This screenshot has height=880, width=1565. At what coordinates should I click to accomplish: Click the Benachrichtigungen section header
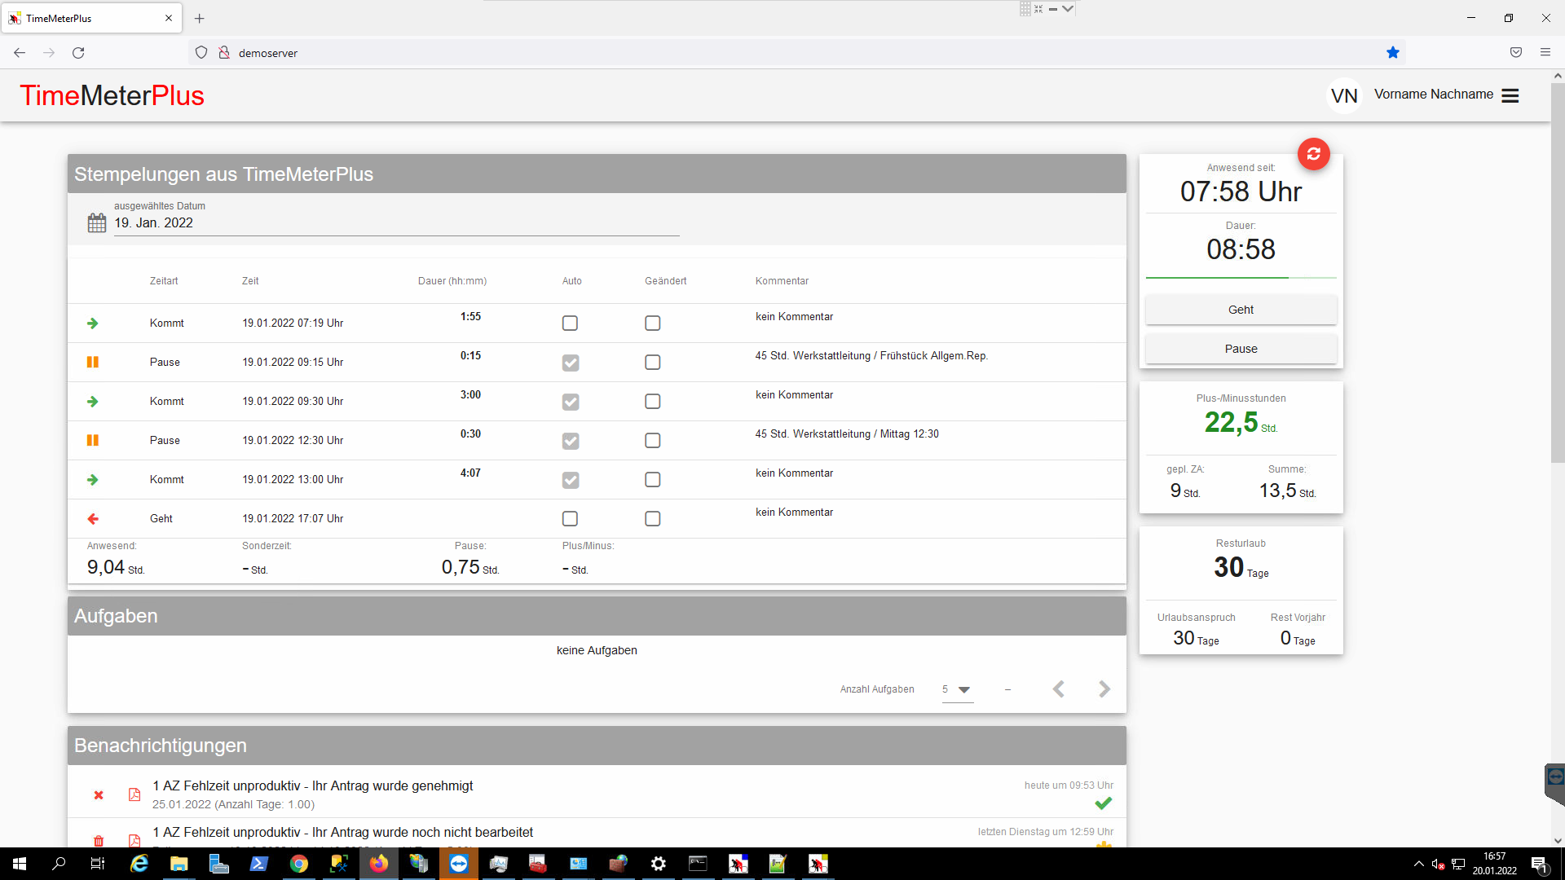pos(597,746)
